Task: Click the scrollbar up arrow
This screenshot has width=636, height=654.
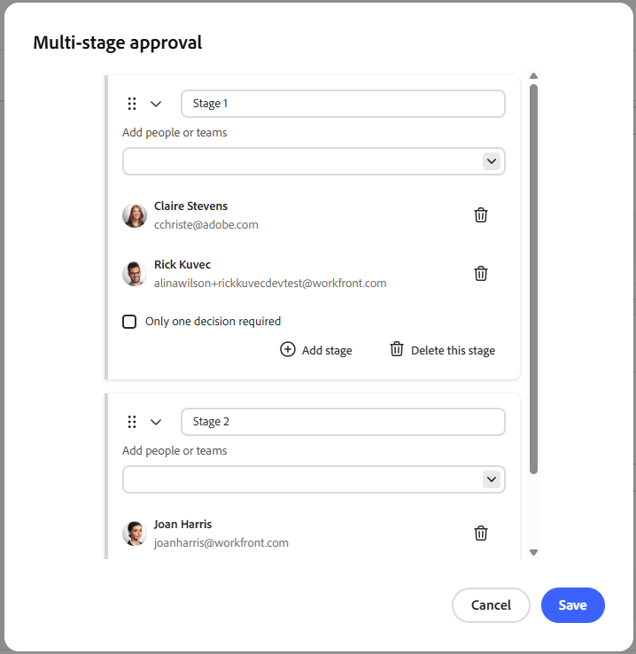Action: click(533, 76)
